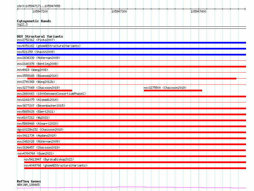Click the blue bar under nsv4051162
The image size is (254, 191).
131,49
